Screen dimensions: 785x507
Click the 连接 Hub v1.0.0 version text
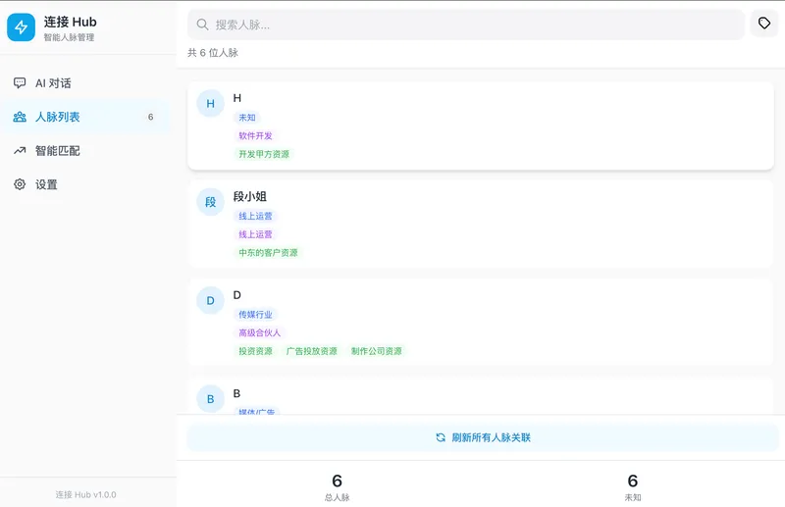coord(85,494)
